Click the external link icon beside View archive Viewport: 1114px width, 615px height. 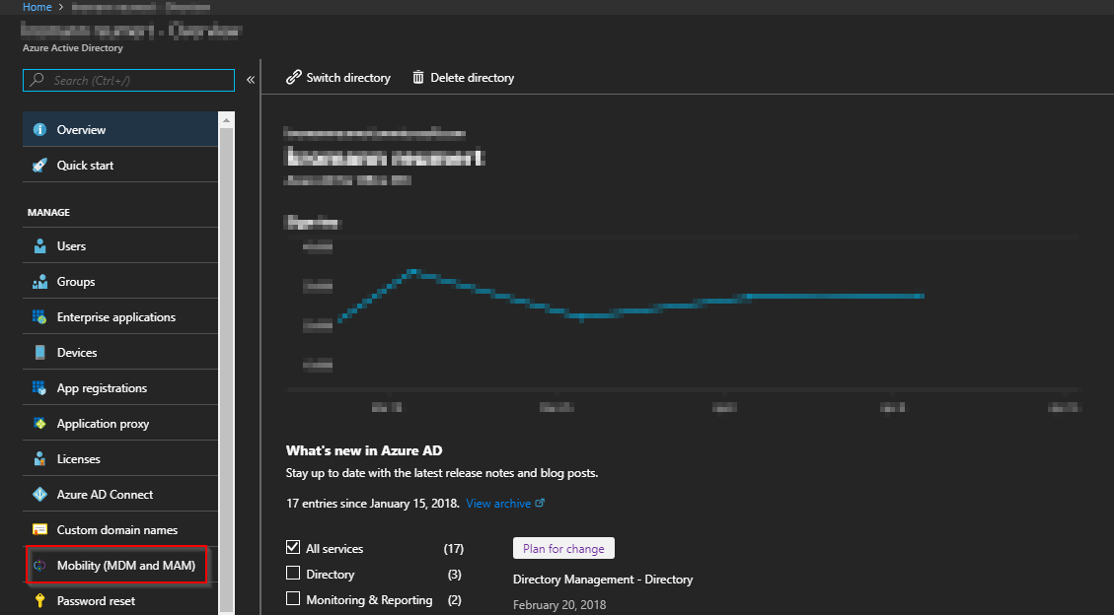(540, 503)
